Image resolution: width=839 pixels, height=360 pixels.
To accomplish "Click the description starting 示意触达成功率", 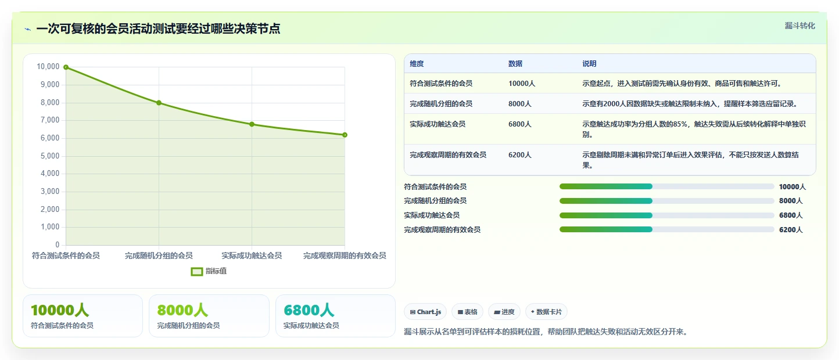I will 694,129.
